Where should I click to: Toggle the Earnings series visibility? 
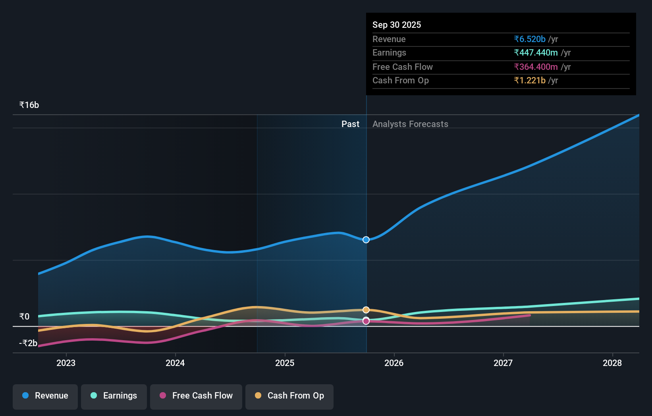tap(114, 396)
